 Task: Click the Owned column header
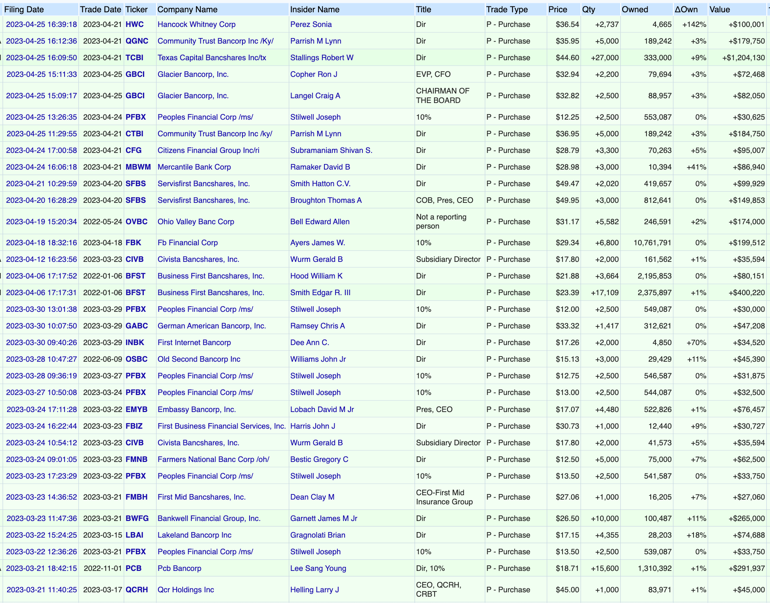(x=635, y=10)
